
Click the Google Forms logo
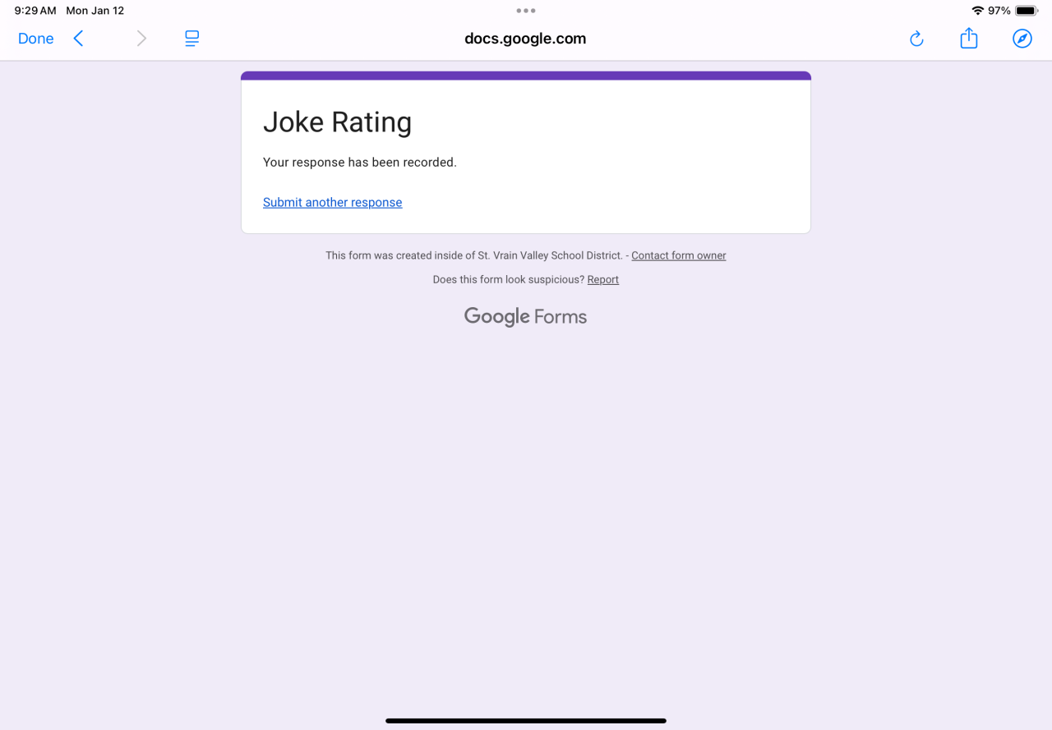pyautogui.click(x=525, y=317)
